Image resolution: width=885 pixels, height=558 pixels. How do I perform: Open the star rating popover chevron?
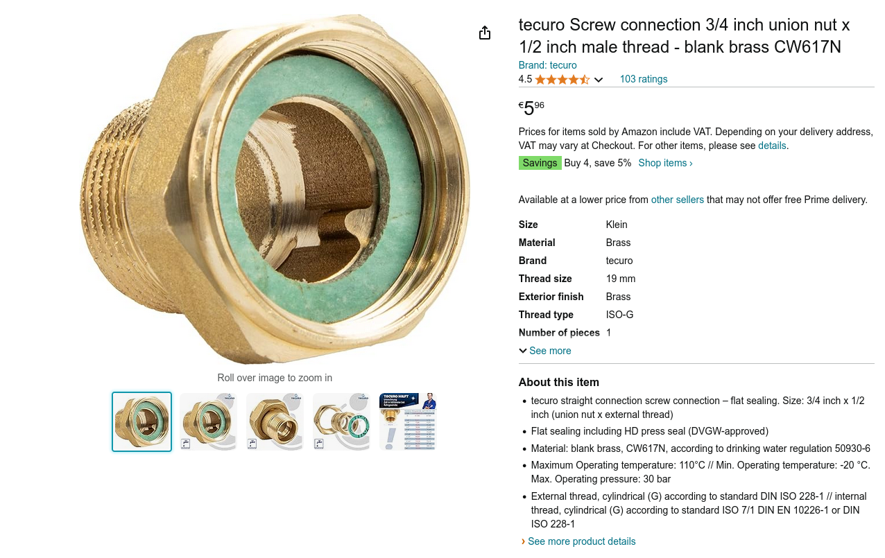(599, 80)
